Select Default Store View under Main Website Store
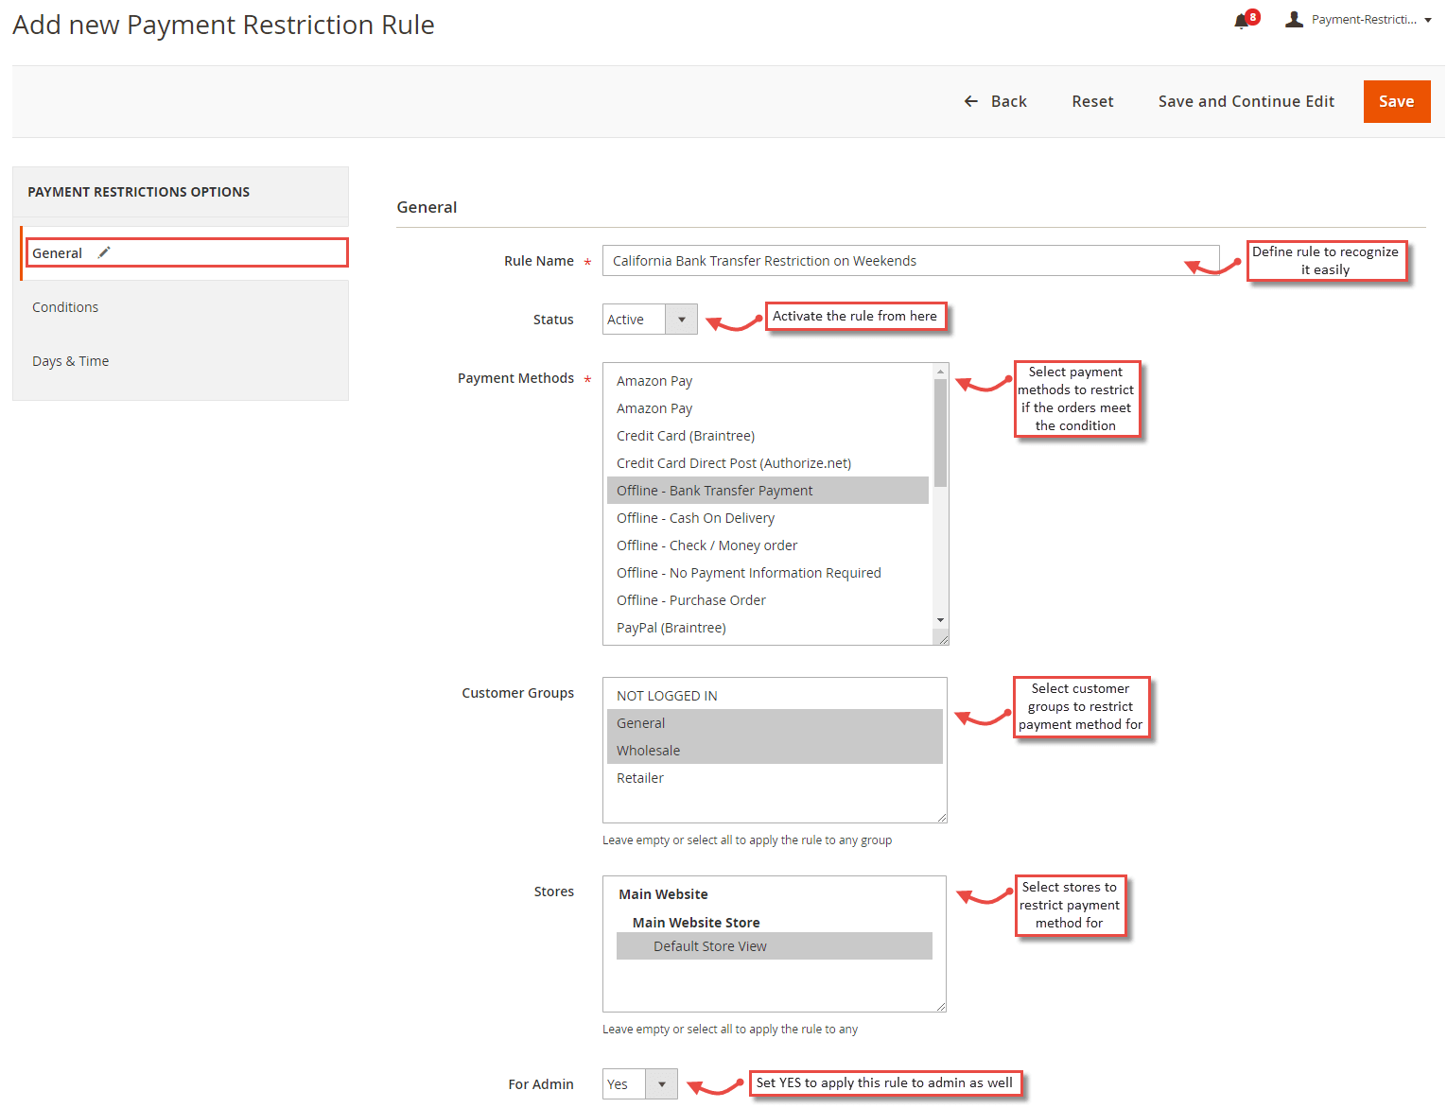 (709, 945)
